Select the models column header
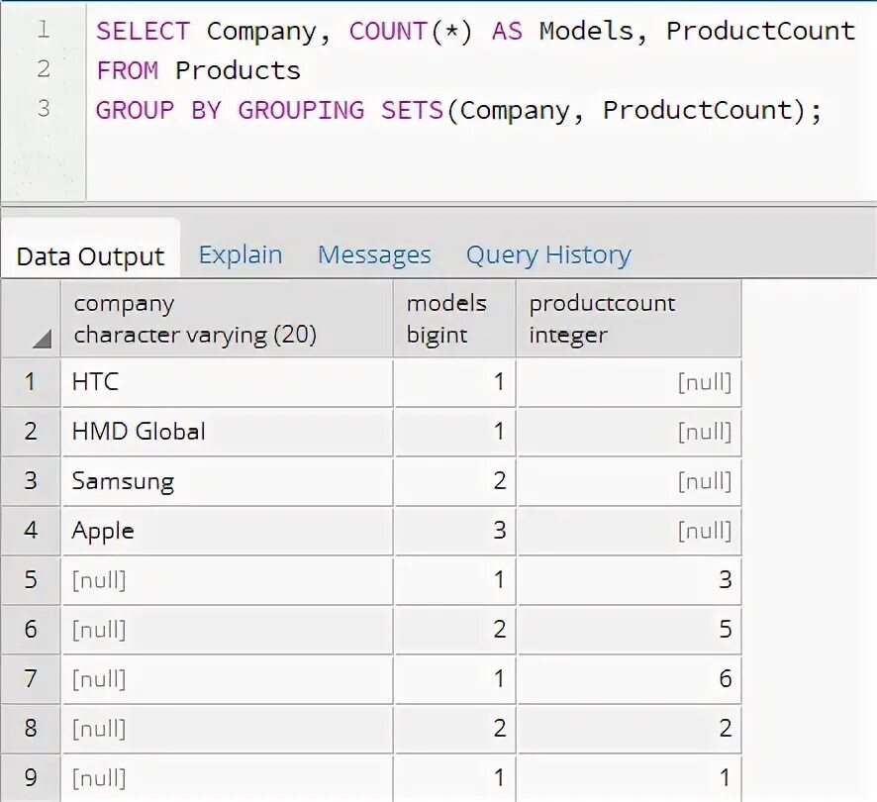Screen dimensions: 877x802 click(x=453, y=319)
